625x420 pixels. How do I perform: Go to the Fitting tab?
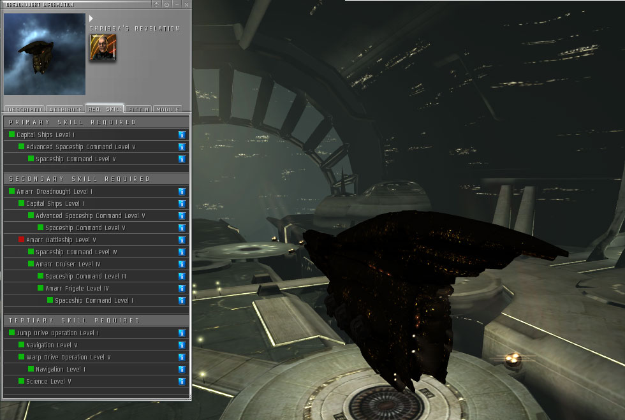click(138, 109)
